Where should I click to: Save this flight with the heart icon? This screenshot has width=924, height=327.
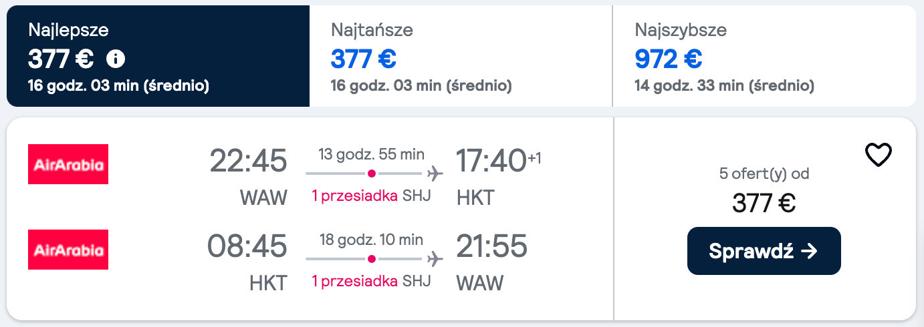coord(878,155)
